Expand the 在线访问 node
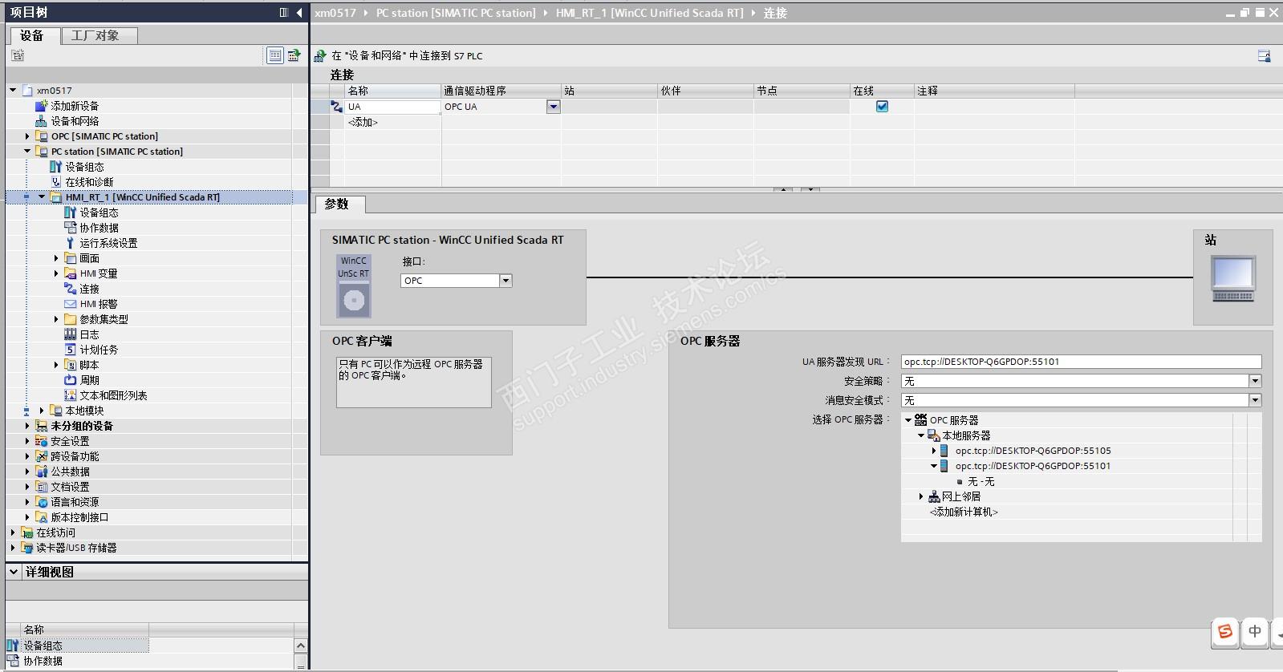Screen dimensions: 1283x672 click(13, 532)
